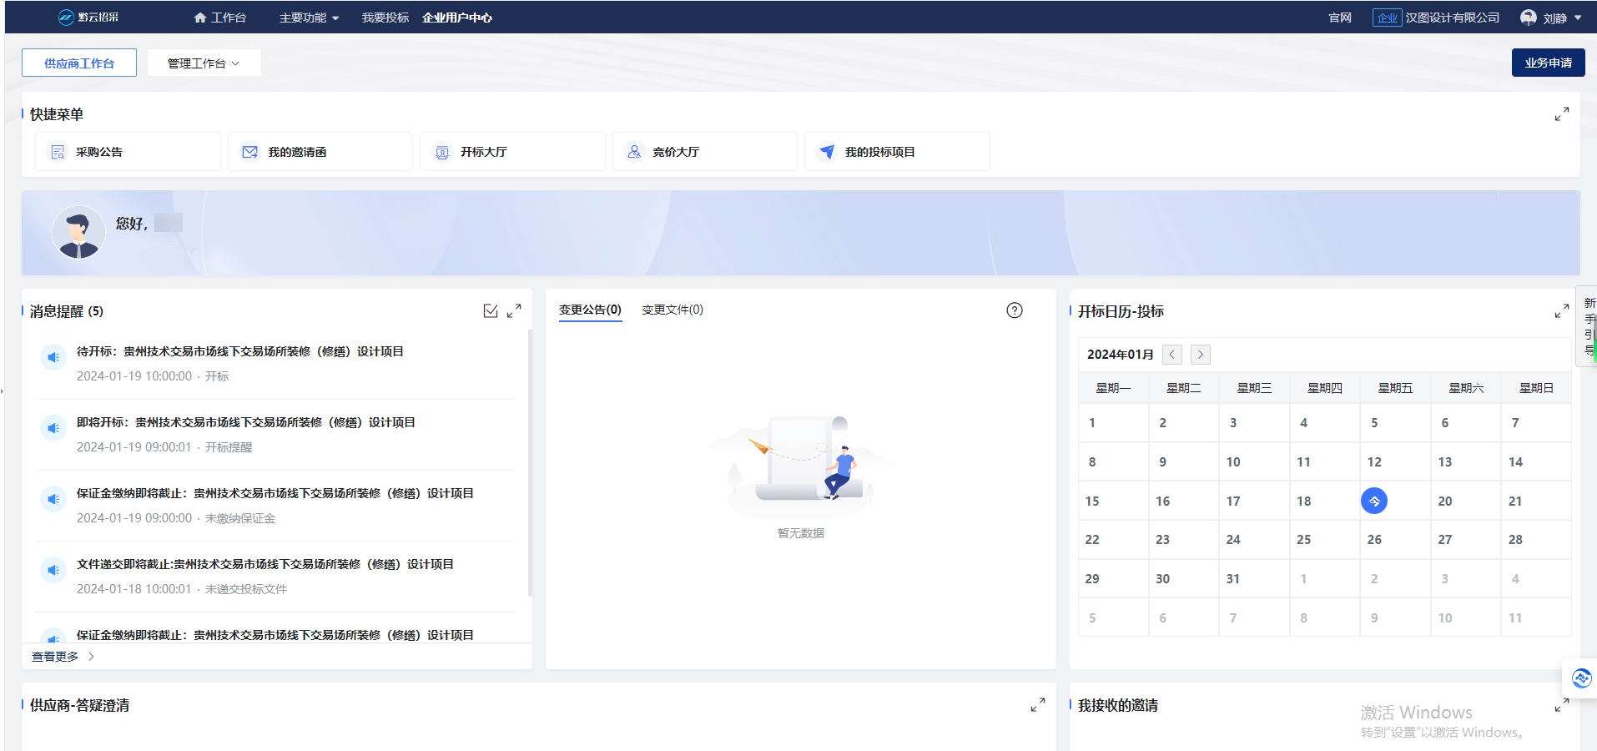Screen dimensions: 1597x751
Task: Click the speaker icon next to 待开标 message
Action: tap(53, 357)
